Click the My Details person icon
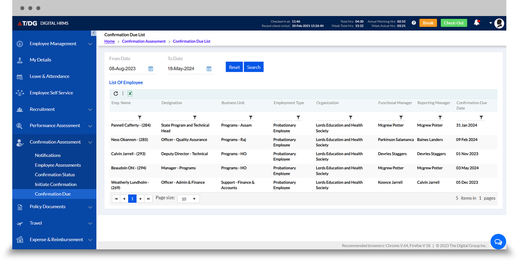The height and width of the screenshot is (262, 519). [x=20, y=60]
